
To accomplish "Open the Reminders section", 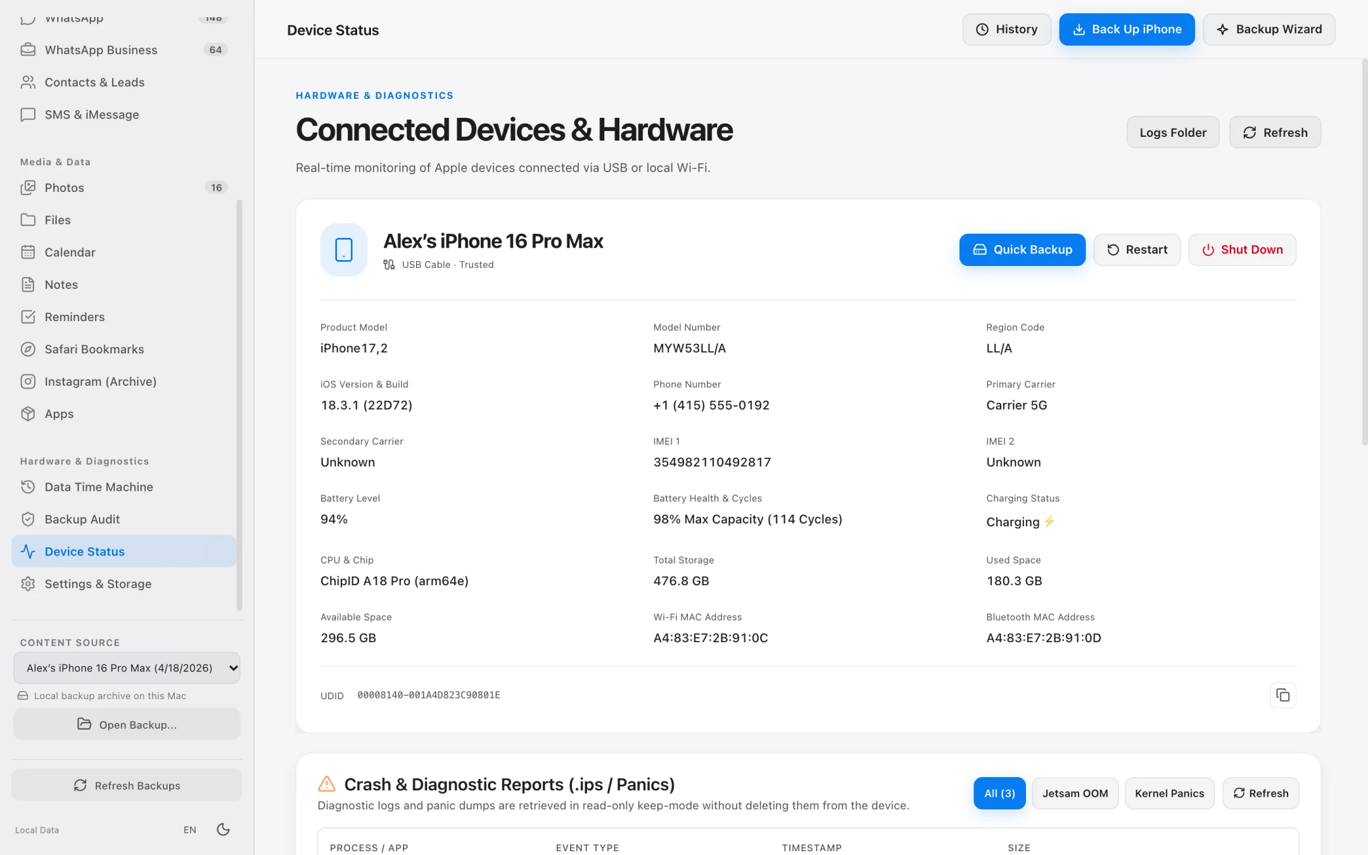I will click(x=123, y=317).
